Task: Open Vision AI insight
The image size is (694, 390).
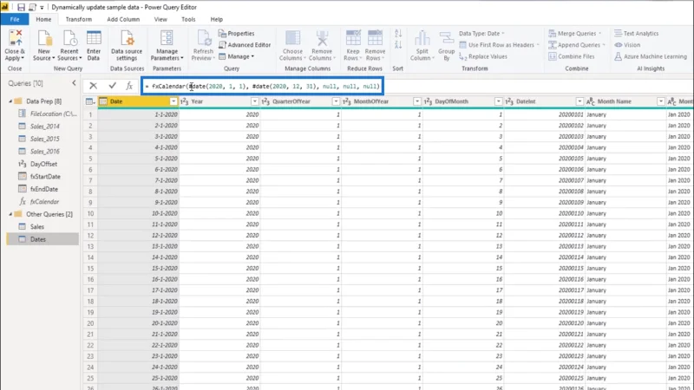Action: click(x=627, y=45)
